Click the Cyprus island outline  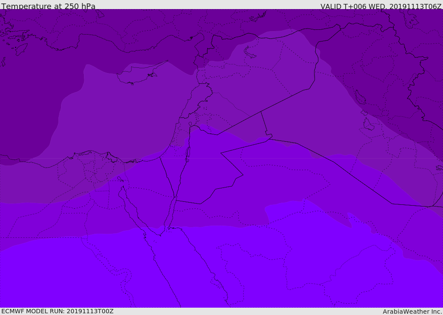[x=136, y=77]
